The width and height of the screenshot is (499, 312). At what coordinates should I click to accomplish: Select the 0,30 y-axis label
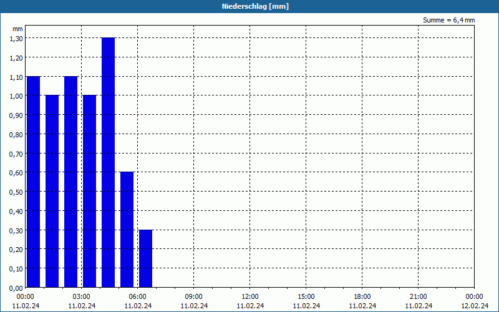pos(16,230)
